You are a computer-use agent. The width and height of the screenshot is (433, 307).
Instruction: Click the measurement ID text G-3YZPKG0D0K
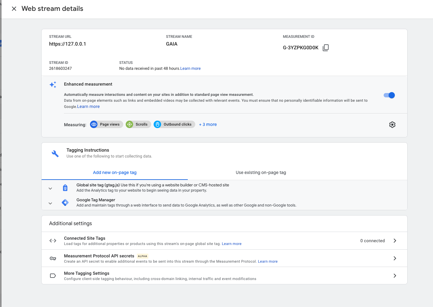click(x=301, y=48)
